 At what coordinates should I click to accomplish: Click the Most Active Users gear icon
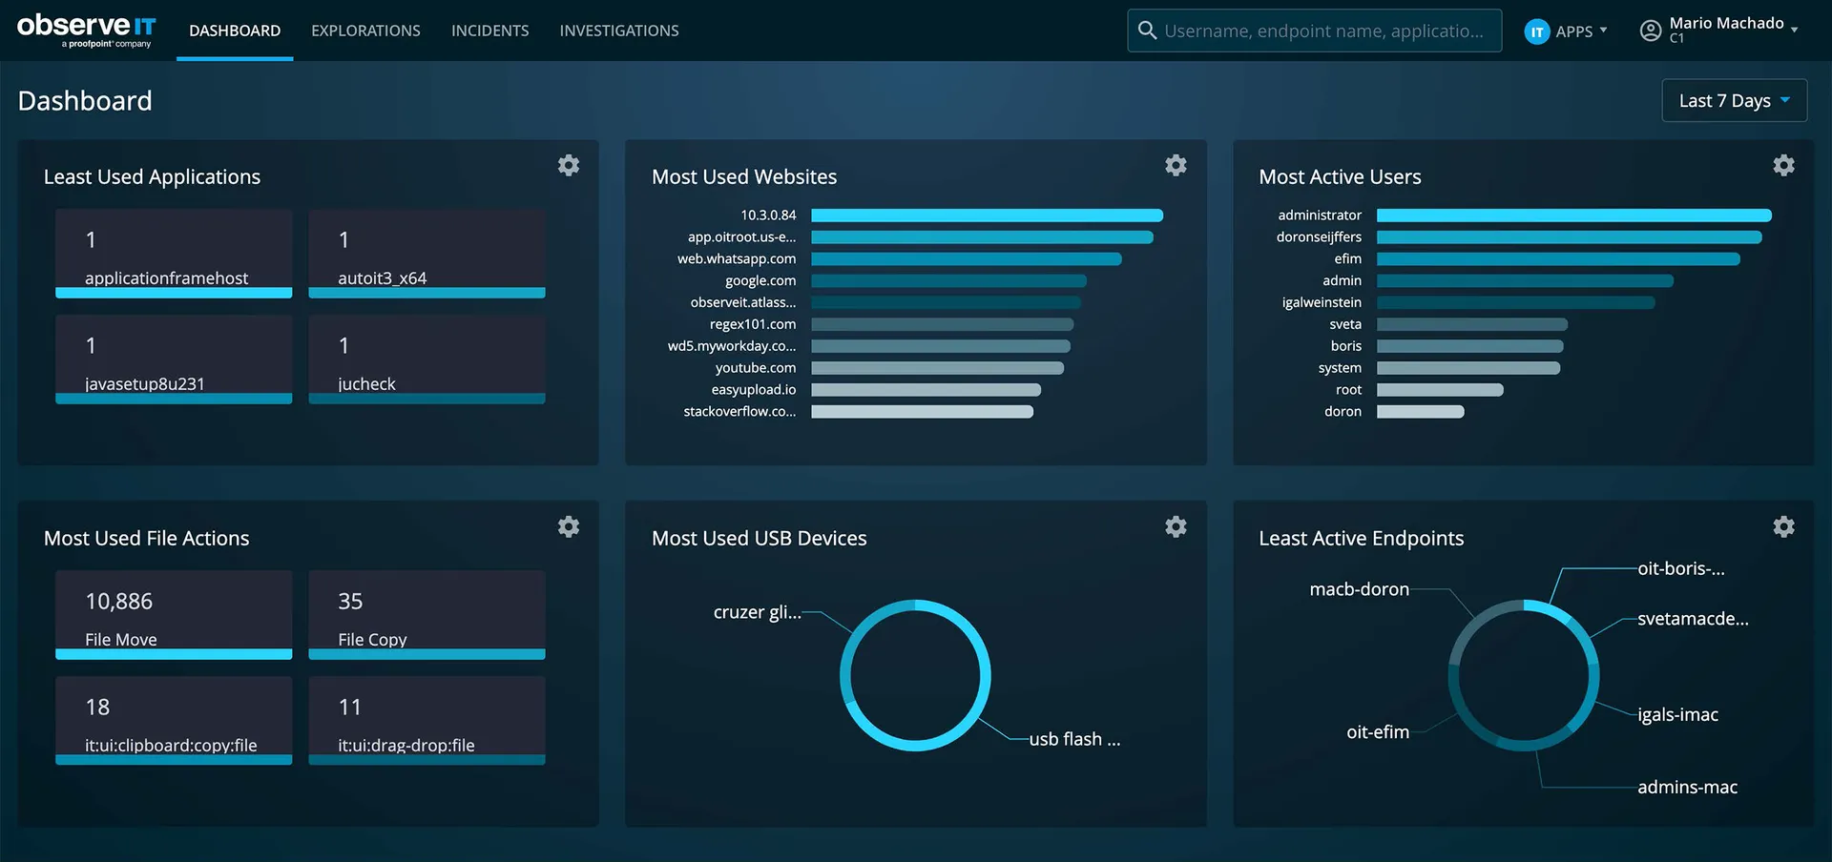coord(1783,166)
